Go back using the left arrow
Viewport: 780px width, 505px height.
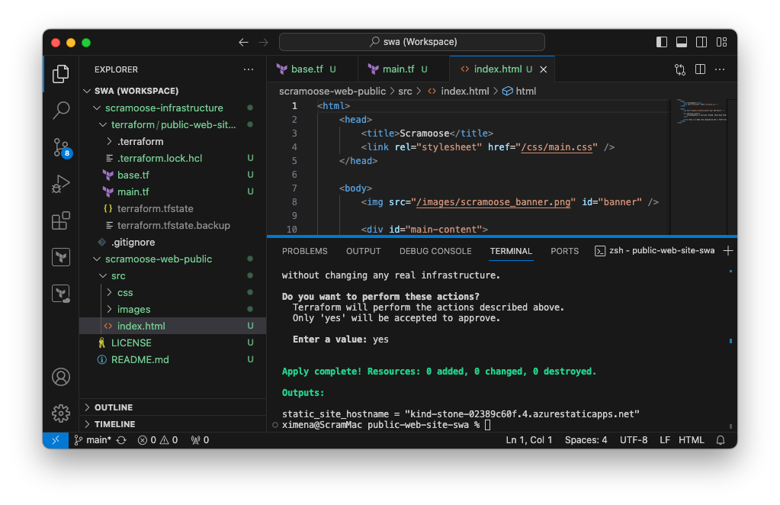[243, 42]
